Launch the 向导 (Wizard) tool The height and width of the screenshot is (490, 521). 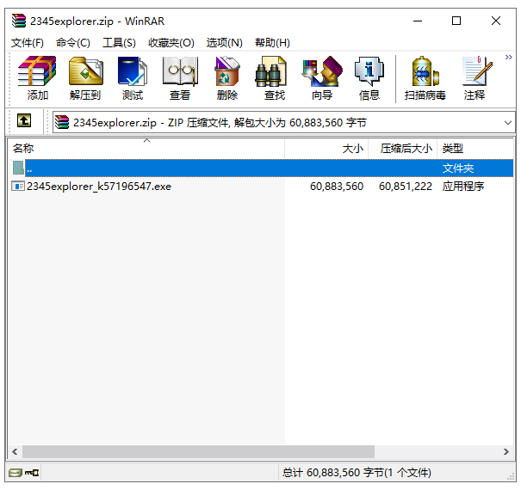[x=322, y=78]
